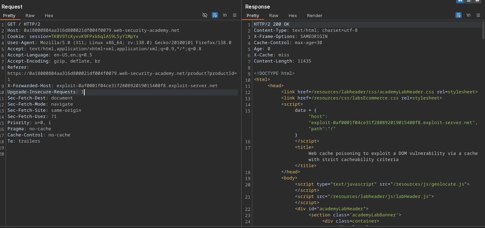Image resolution: width=485 pixels, height=228 pixels.
Task: Click the Response panel title
Action: pos(257,6)
